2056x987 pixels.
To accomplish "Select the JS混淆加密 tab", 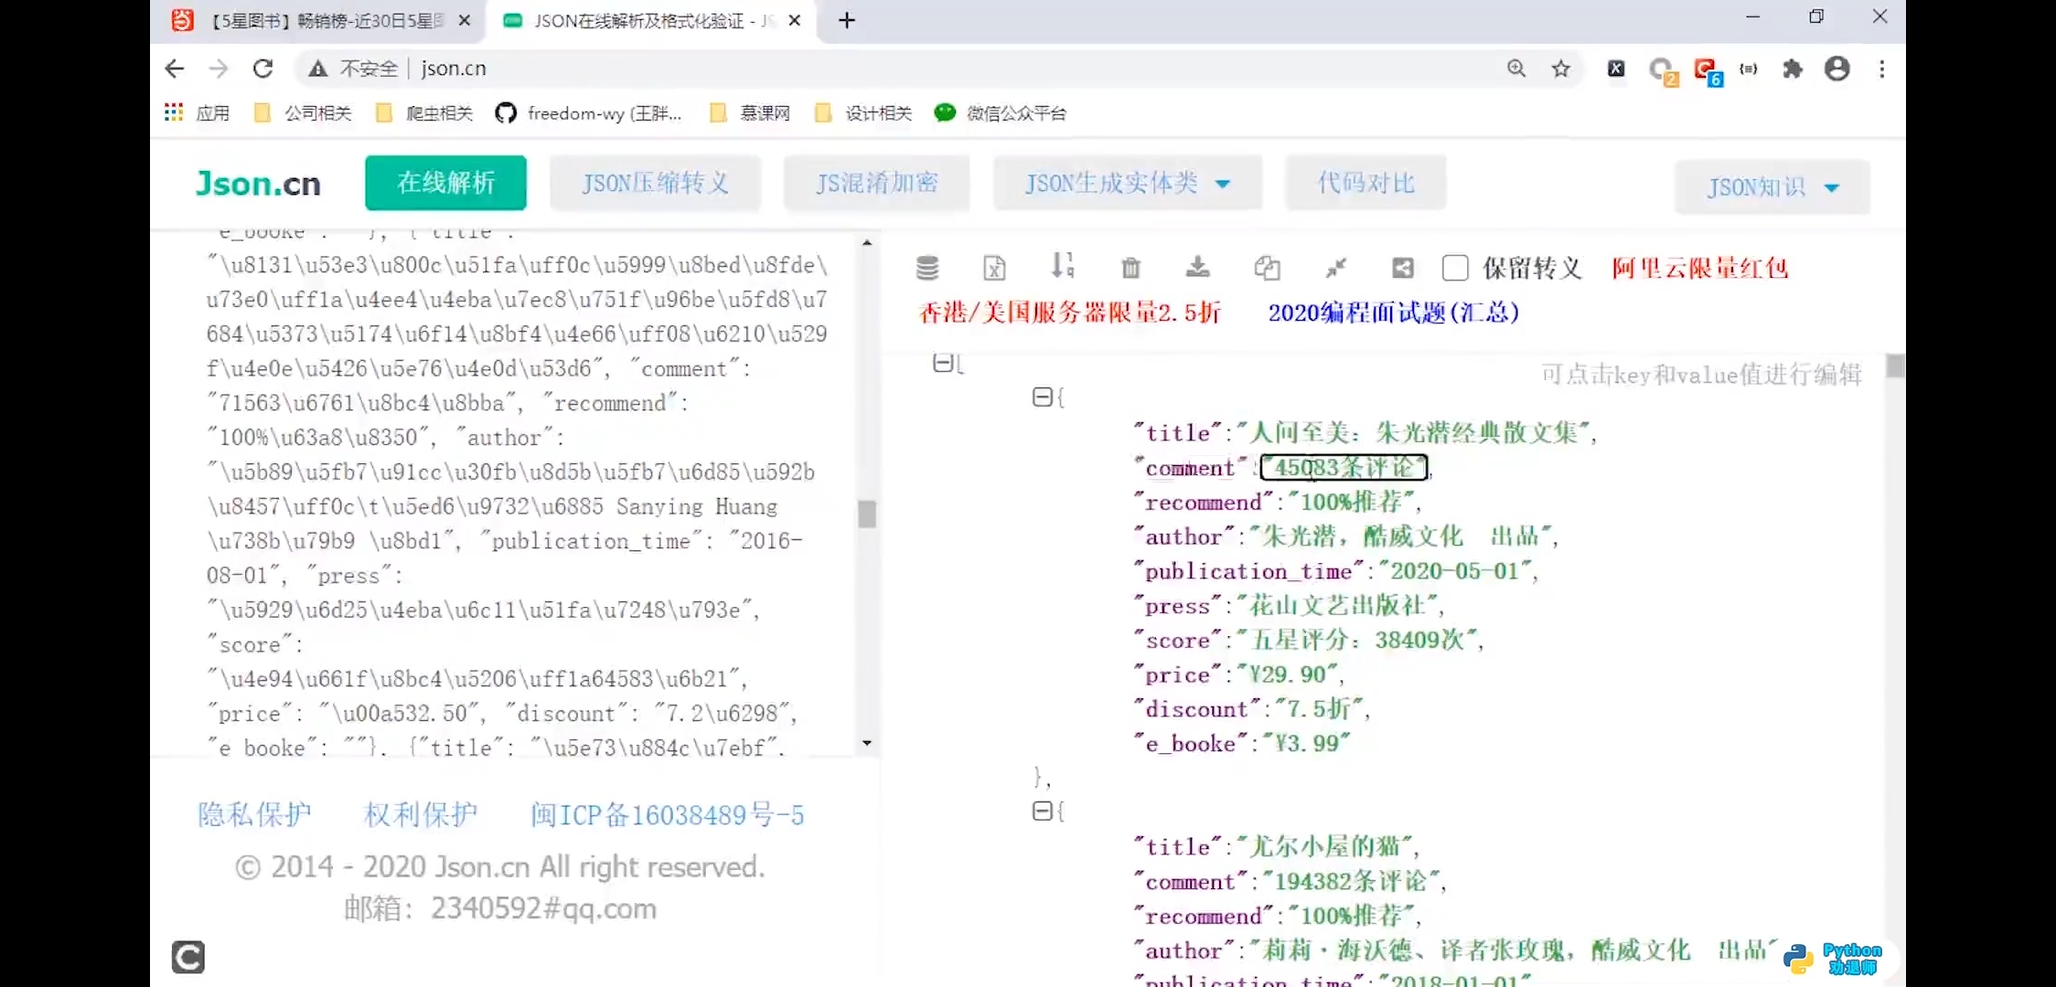I will (x=876, y=184).
